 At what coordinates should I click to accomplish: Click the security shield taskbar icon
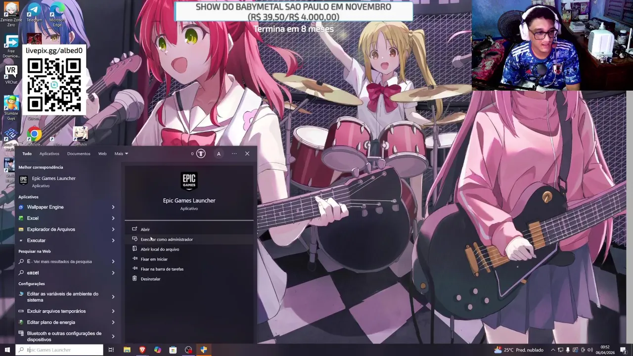204,350
